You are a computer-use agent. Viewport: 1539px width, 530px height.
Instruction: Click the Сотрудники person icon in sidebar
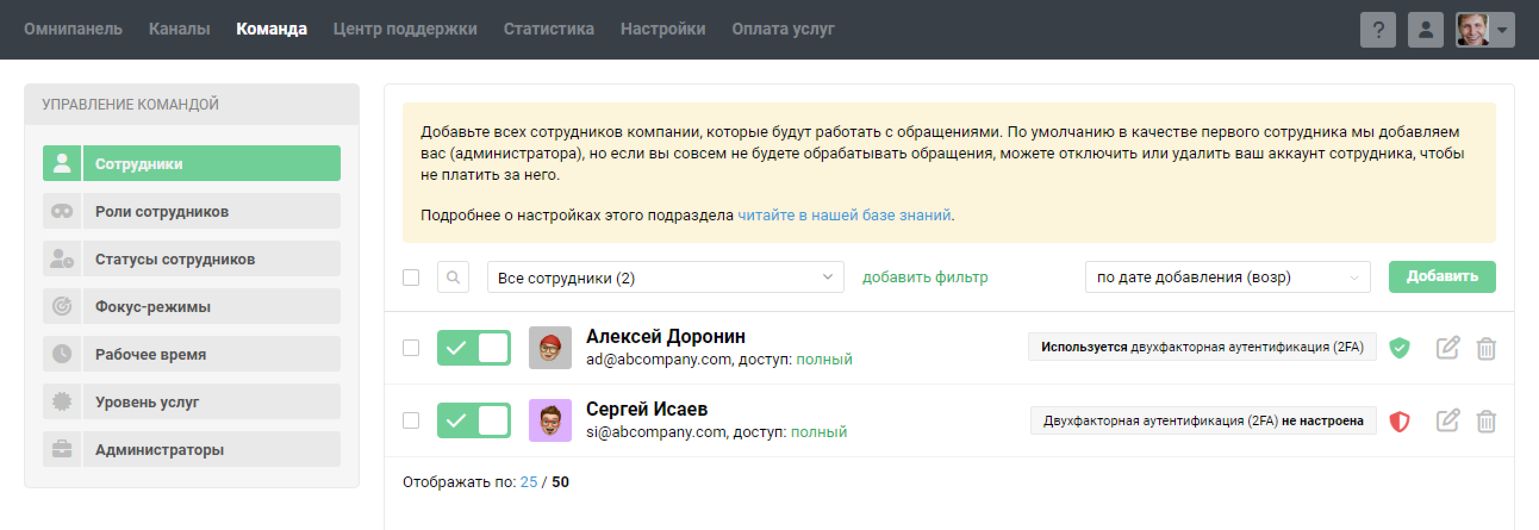pos(62,163)
